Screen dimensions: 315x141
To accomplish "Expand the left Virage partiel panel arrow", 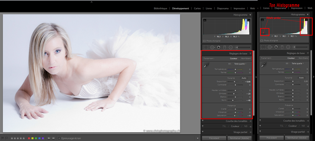I will [x=250, y=131].
